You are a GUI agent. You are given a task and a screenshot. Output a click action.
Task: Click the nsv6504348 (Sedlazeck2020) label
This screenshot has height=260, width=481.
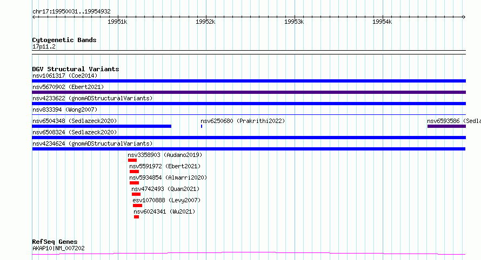75,121
